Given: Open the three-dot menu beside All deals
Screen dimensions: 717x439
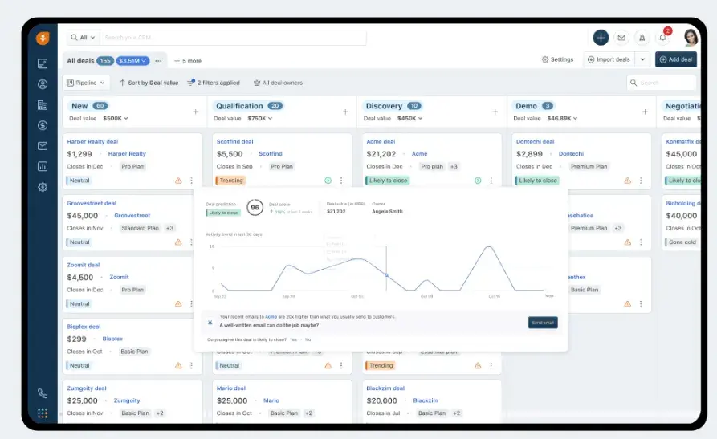Looking at the screenshot, I should coord(158,61).
